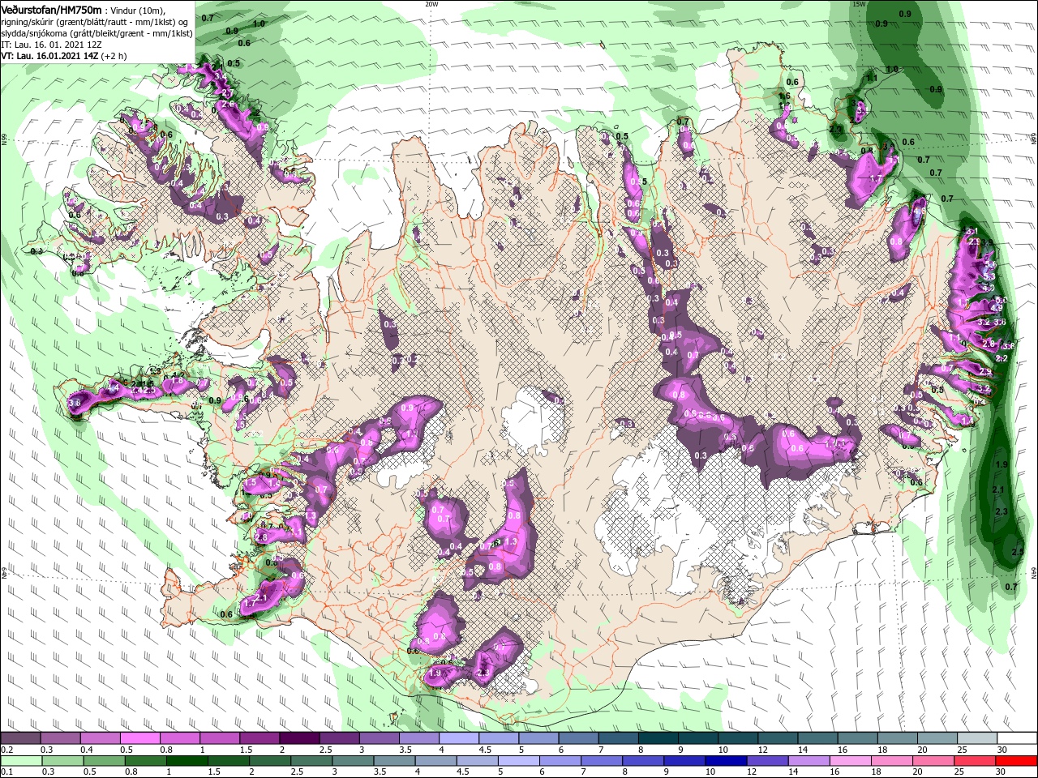Click the 'rigning/skúrir' legend description line
The height and width of the screenshot is (778, 1038).
[x=96, y=22]
